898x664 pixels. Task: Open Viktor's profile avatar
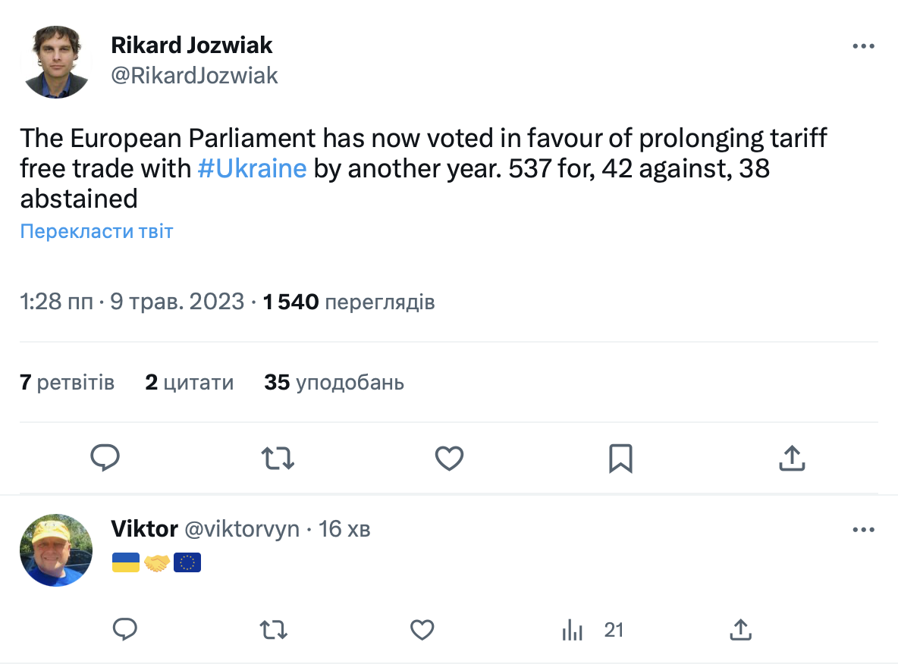55,550
